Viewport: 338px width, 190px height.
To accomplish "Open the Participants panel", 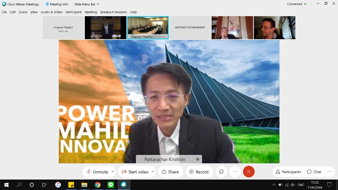I will (288, 172).
